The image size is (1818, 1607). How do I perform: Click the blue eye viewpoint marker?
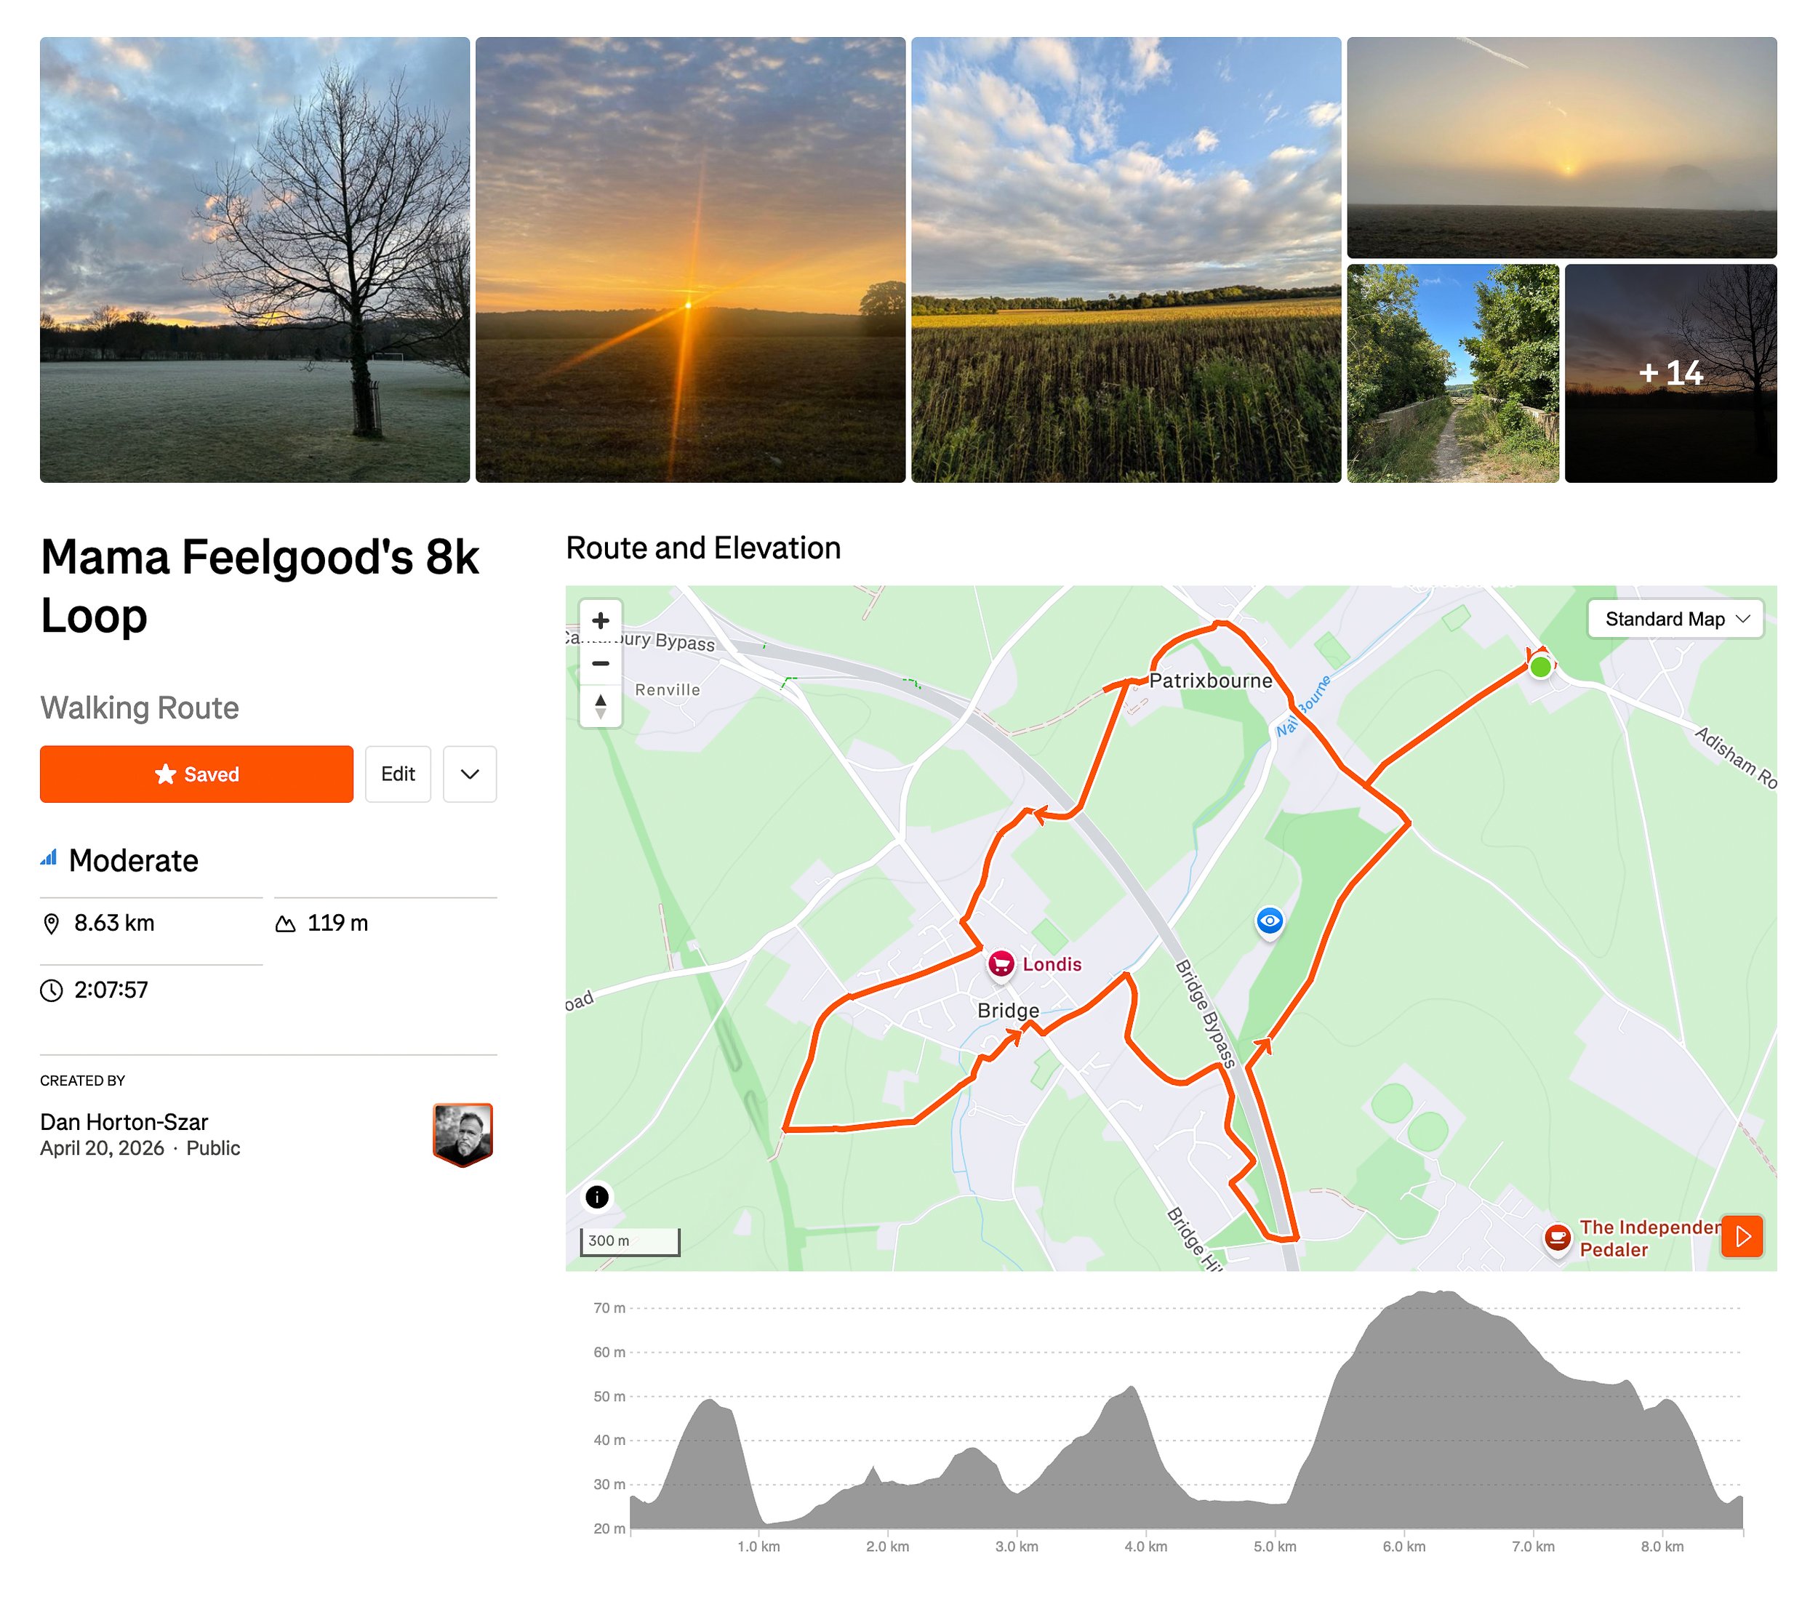[x=1269, y=921]
